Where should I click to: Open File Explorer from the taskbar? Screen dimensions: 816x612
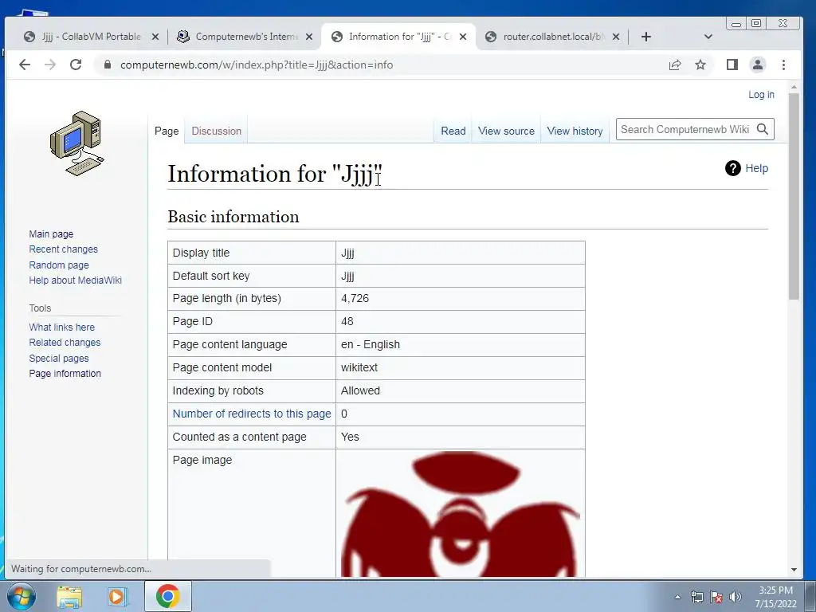click(69, 596)
